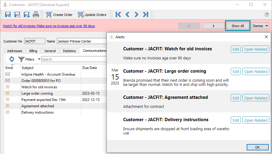Go to the last customer record
The image size is (272, 154).
point(146,14)
